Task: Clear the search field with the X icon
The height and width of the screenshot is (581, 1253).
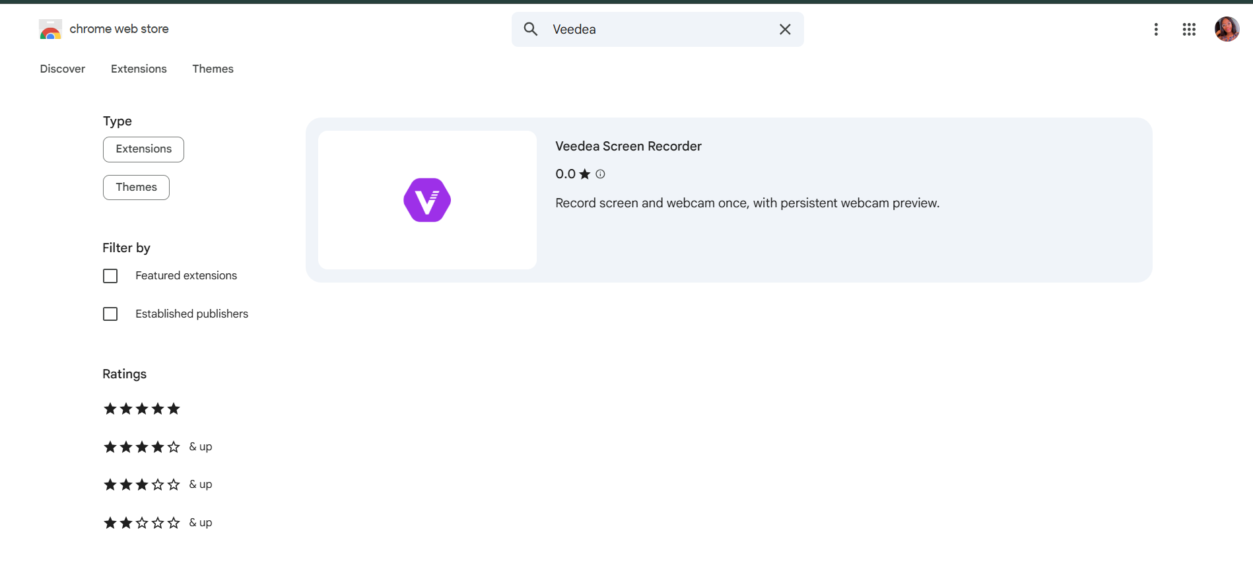Action: [785, 29]
